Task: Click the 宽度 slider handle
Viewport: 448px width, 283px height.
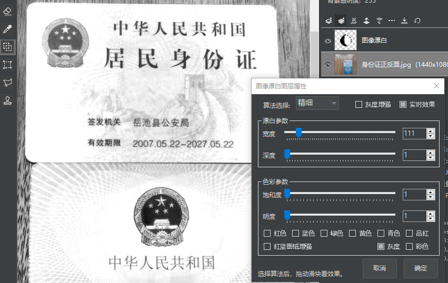Action: [x=298, y=133]
